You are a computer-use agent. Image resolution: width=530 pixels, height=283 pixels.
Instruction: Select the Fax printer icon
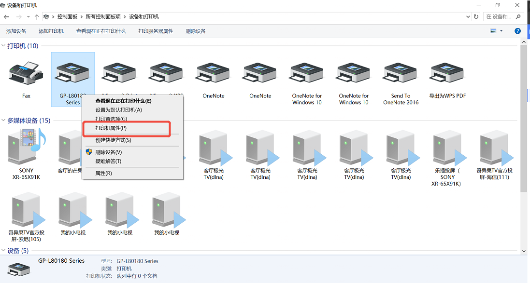tap(26, 74)
